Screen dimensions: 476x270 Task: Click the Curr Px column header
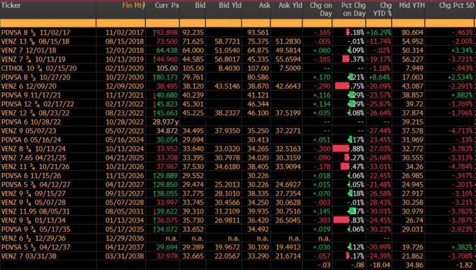(x=167, y=6)
